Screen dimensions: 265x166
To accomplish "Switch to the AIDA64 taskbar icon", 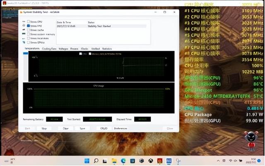I will tap(169, 161).
